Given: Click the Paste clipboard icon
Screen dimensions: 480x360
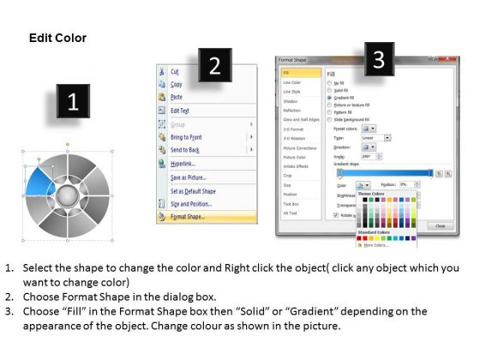Looking at the screenshot, I should tap(162, 97).
